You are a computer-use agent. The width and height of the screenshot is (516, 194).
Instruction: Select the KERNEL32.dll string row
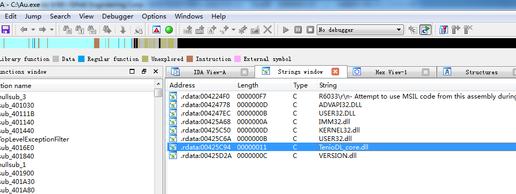pyautogui.click(x=341, y=130)
